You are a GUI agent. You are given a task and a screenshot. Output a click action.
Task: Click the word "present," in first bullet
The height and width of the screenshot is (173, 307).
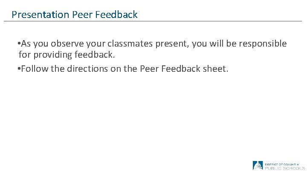(177, 44)
